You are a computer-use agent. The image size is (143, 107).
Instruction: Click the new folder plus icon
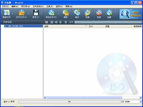pos(52,22)
